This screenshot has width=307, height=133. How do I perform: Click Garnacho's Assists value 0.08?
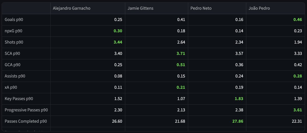click(118, 76)
